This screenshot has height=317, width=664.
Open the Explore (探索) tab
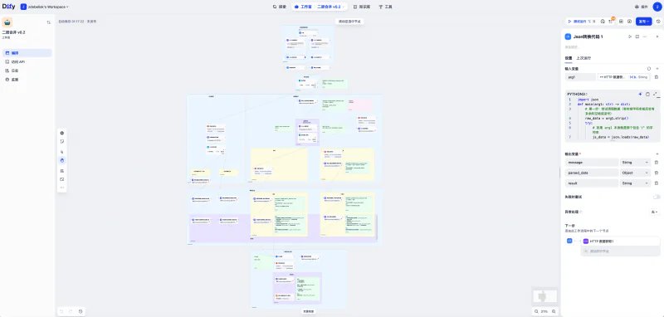[280, 7]
